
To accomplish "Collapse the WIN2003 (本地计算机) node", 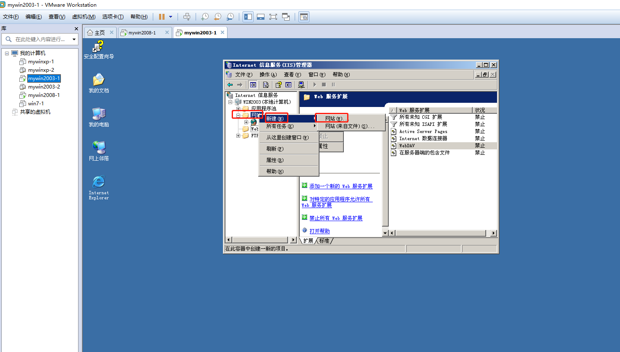I will (230, 102).
